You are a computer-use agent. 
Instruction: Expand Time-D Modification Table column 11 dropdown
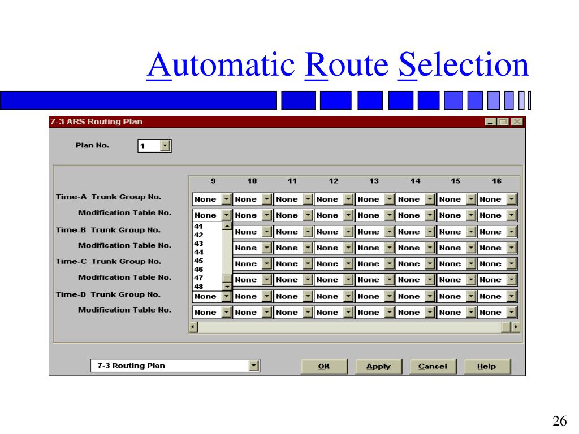point(308,312)
